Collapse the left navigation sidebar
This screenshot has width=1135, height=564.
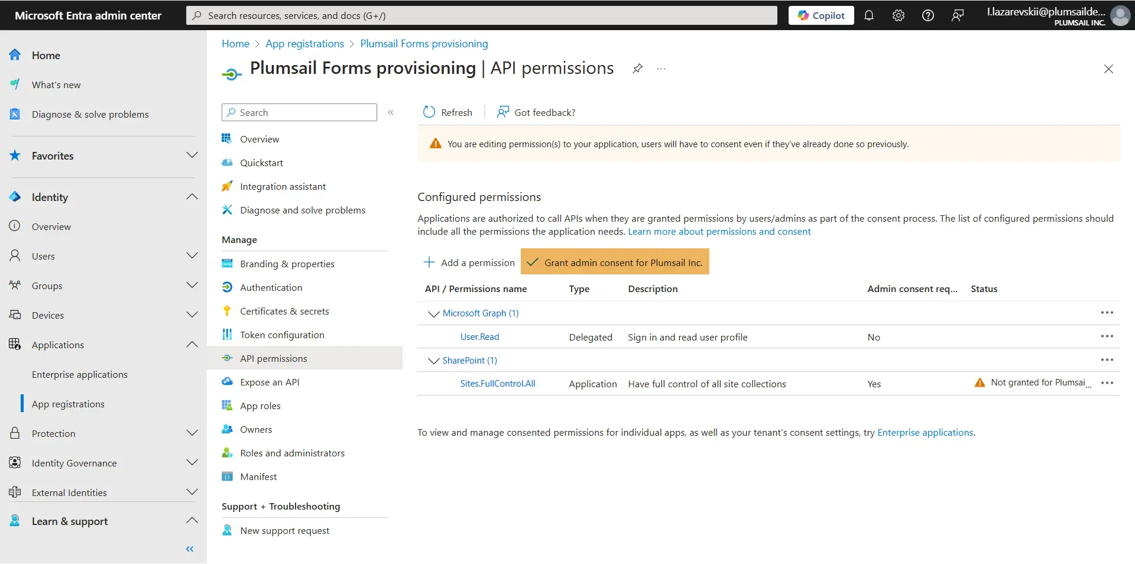tap(190, 549)
